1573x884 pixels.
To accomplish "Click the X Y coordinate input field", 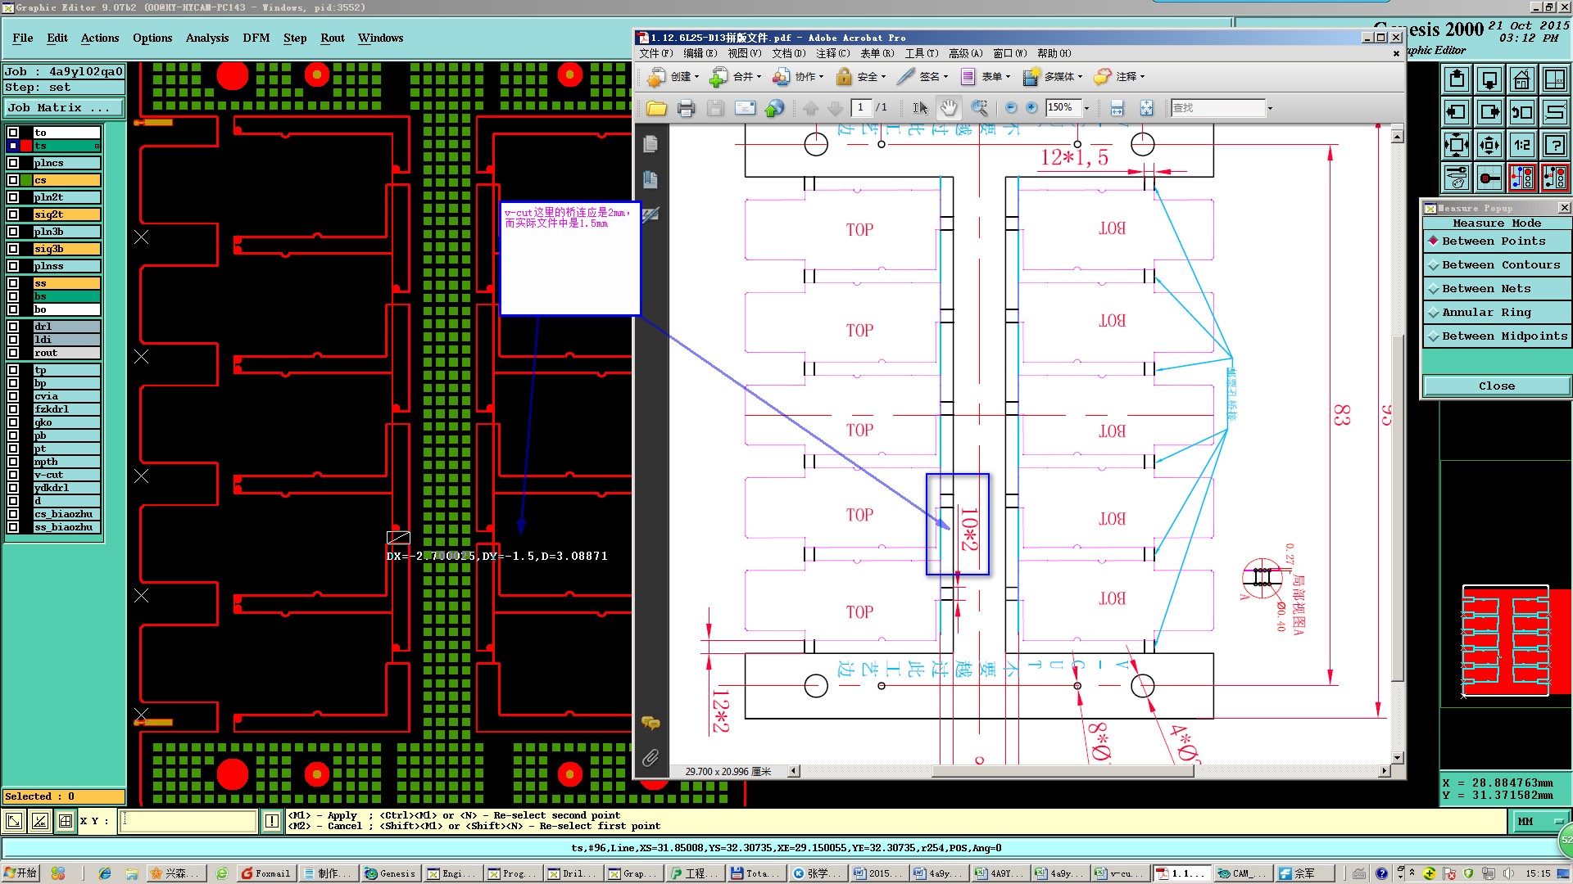I will coord(188,821).
